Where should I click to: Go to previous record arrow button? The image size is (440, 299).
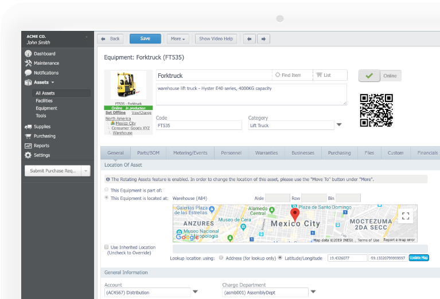(250, 39)
